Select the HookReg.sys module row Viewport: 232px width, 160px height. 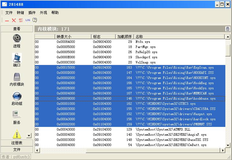click(130, 83)
